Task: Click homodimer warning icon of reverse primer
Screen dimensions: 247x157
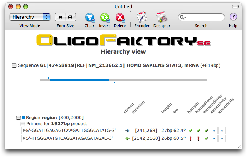Action: 198,138
